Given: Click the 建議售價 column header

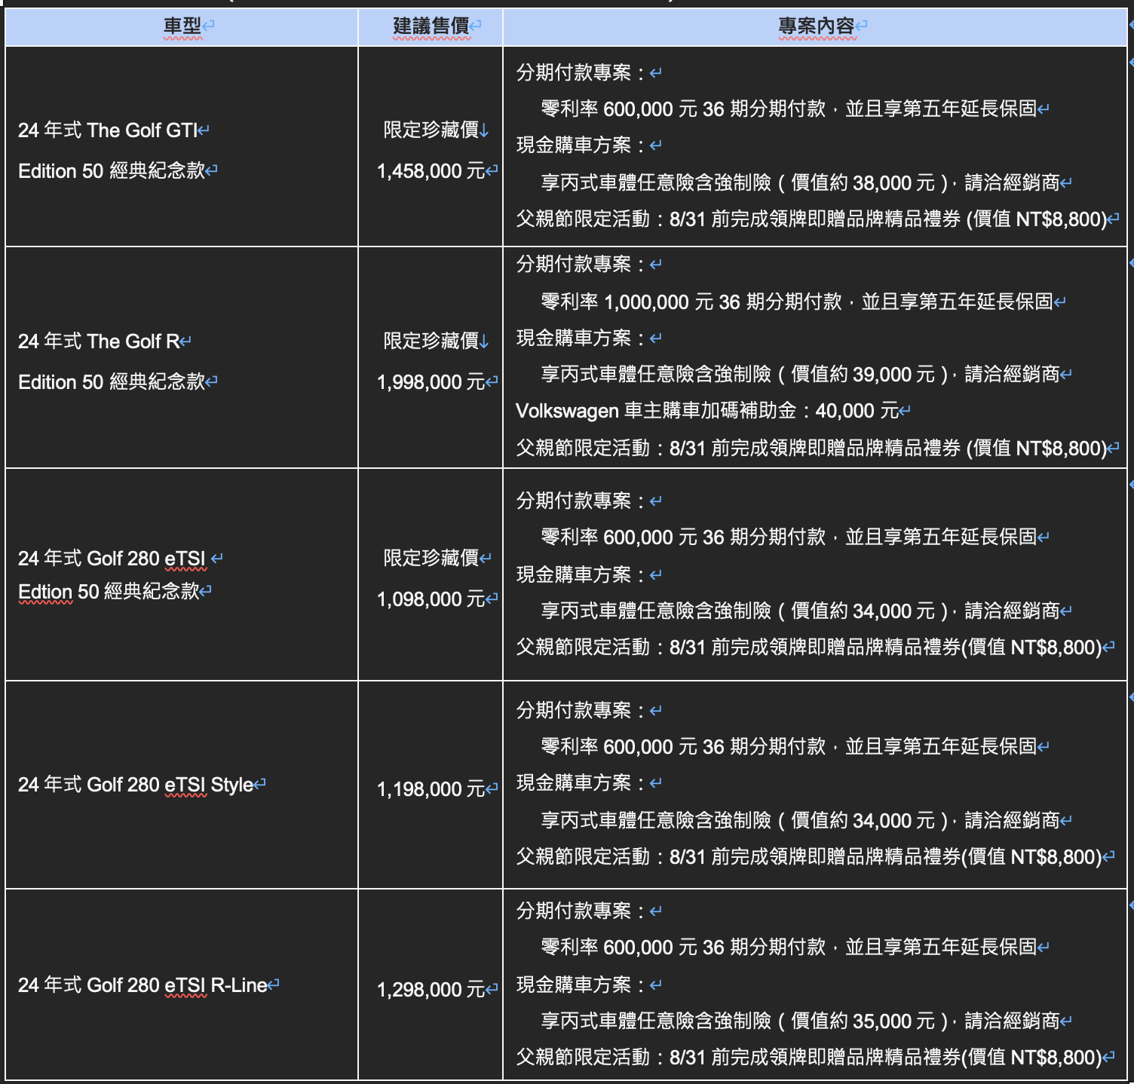Looking at the screenshot, I should point(431,26).
